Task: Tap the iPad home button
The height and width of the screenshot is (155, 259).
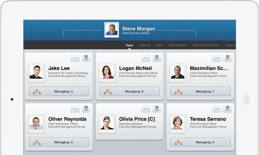Action: (247, 99)
